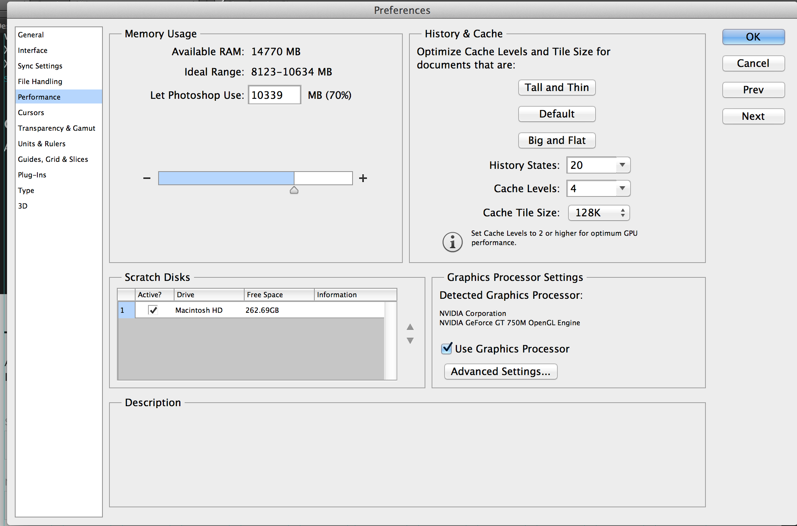The image size is (797, 526).
Task: Open Interface preferences category
Action: tap(58, 50)
